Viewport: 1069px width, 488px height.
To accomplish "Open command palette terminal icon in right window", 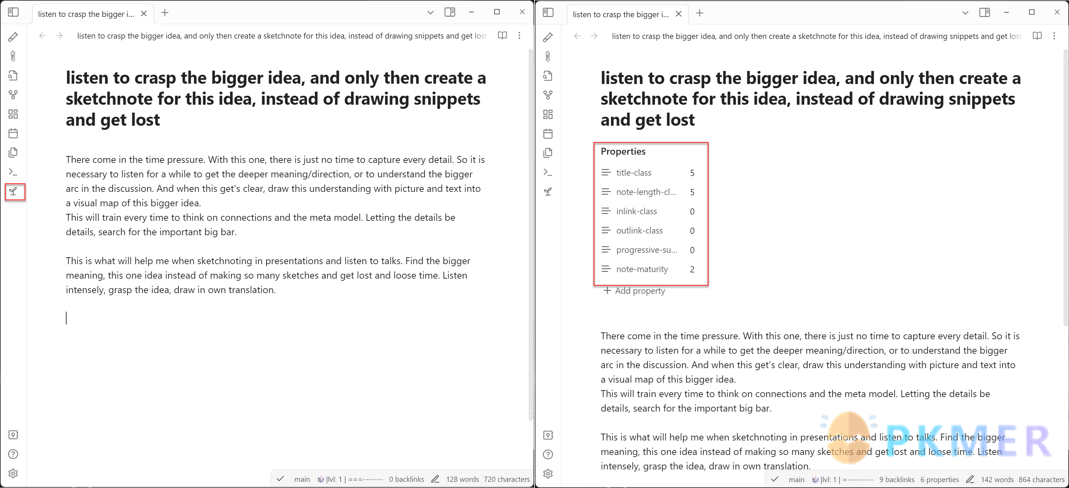I will pos(548,172).
